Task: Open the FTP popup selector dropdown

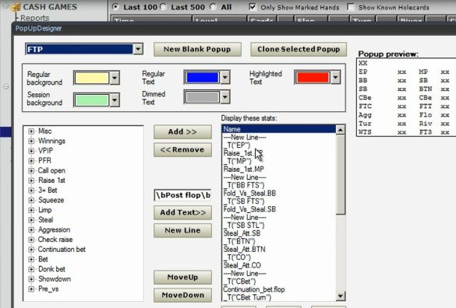Action: [138, 49]
